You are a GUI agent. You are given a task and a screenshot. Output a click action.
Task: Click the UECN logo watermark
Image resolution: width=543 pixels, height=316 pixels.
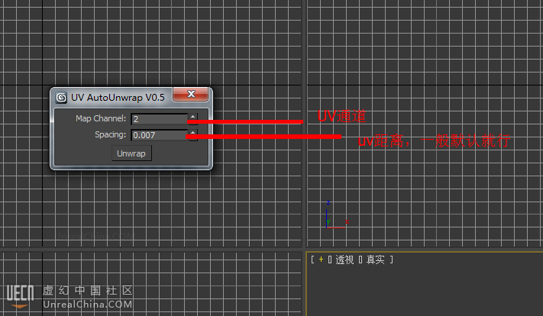(x=19, y=295)
